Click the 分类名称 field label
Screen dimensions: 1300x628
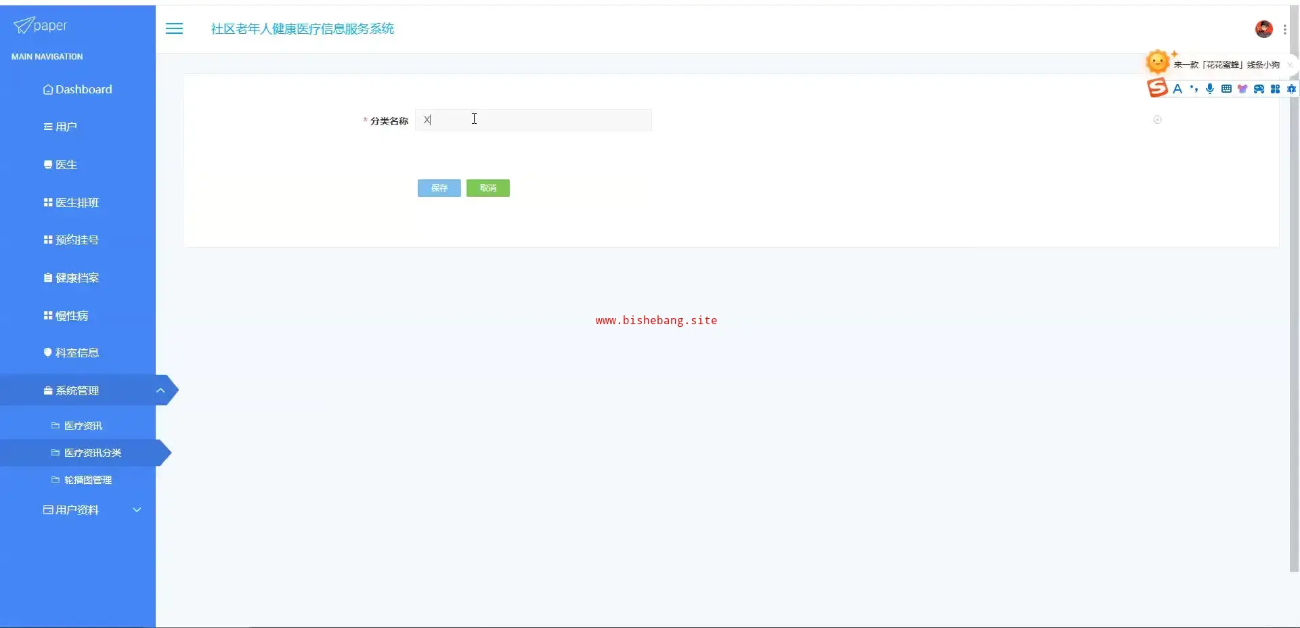pos(389,121)
